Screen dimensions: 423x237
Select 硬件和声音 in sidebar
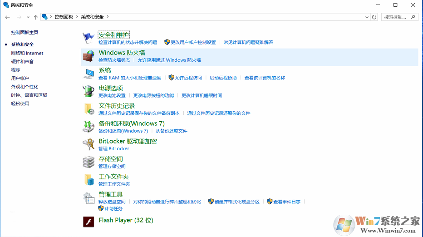pos(22,62)
